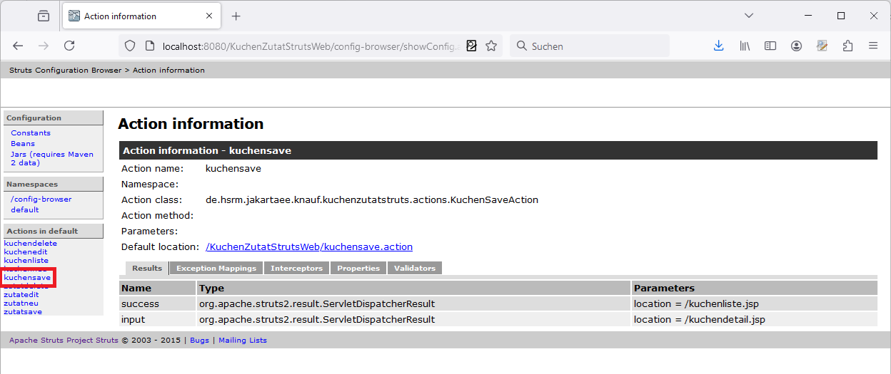Open a new tab with plus button
891x374 pixels.
(236, 16)
